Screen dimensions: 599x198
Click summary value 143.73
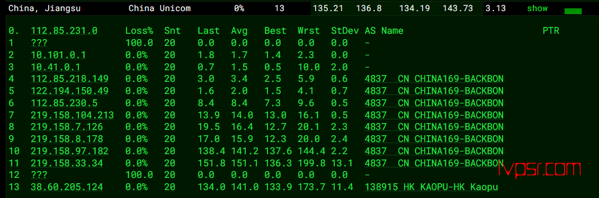pos(458,8)
